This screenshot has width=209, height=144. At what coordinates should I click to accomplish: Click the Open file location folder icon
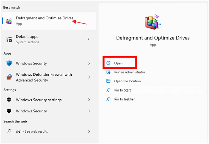(x=108, y=81)
